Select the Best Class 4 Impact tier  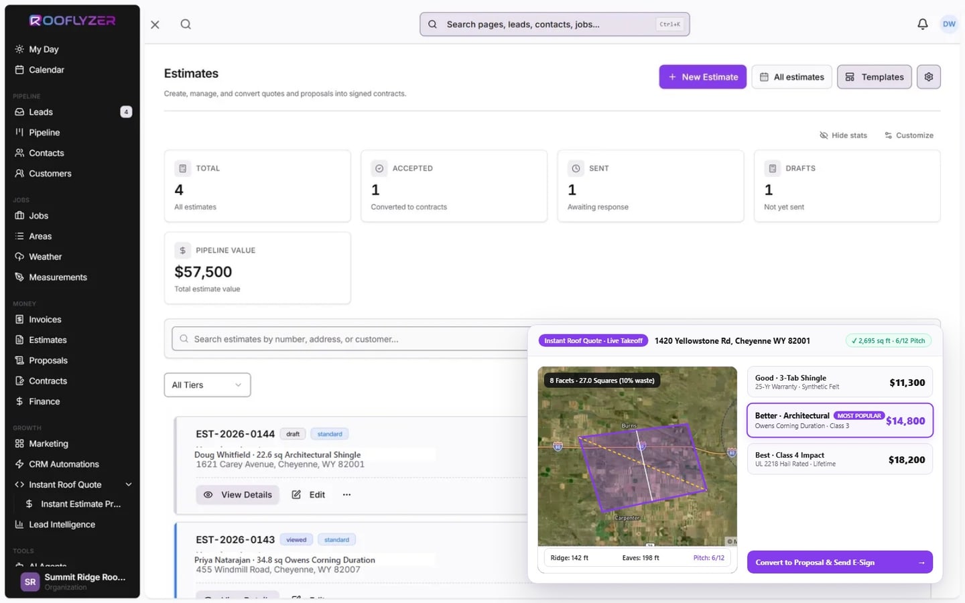(840, 459)
